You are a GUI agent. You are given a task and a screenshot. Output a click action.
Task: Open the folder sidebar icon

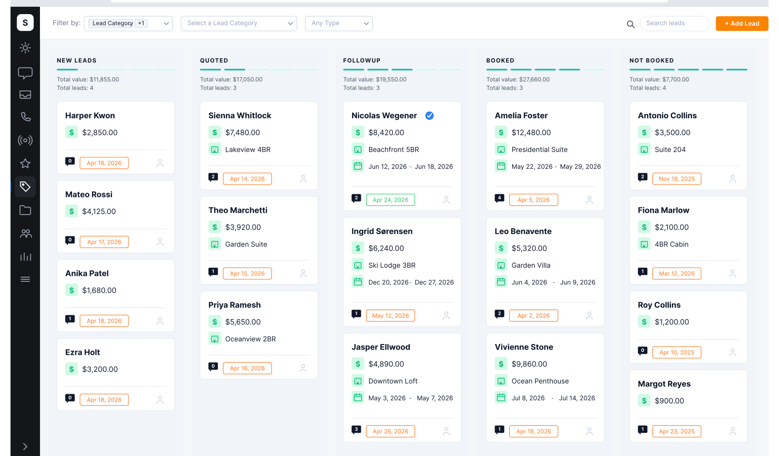coord(25,210)
